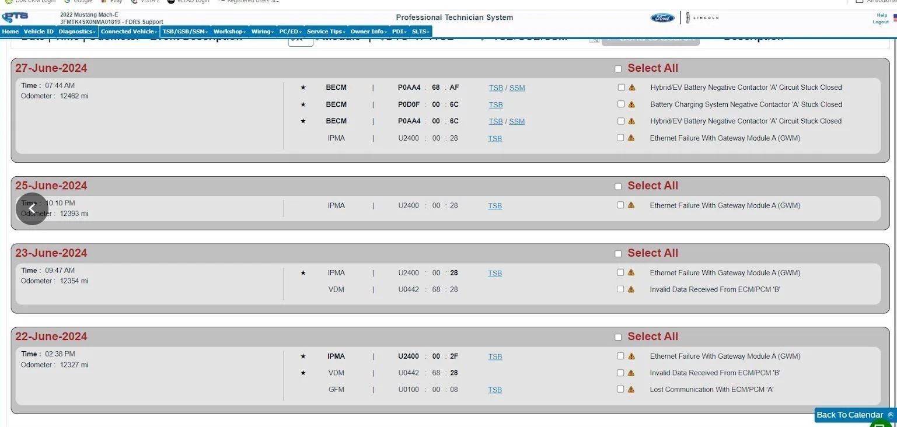Click the Lincoln logo
This screenshot has height=427, width=897.
point(702,17)
